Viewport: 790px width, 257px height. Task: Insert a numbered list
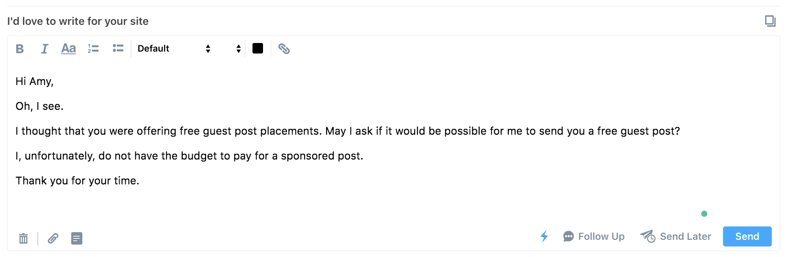93,49
